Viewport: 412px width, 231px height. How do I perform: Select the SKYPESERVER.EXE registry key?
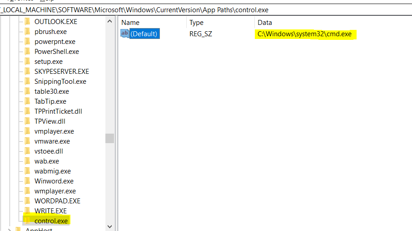(61, 72)
